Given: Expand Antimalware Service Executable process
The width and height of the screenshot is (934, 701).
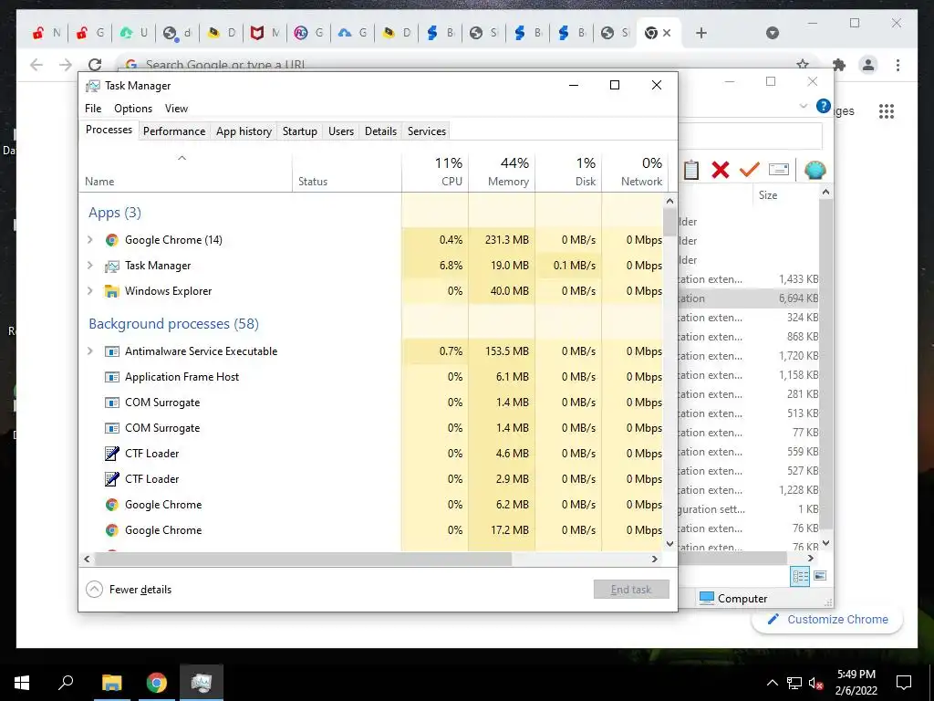Looking at the screenshot, I should click(x=90, y=351).
